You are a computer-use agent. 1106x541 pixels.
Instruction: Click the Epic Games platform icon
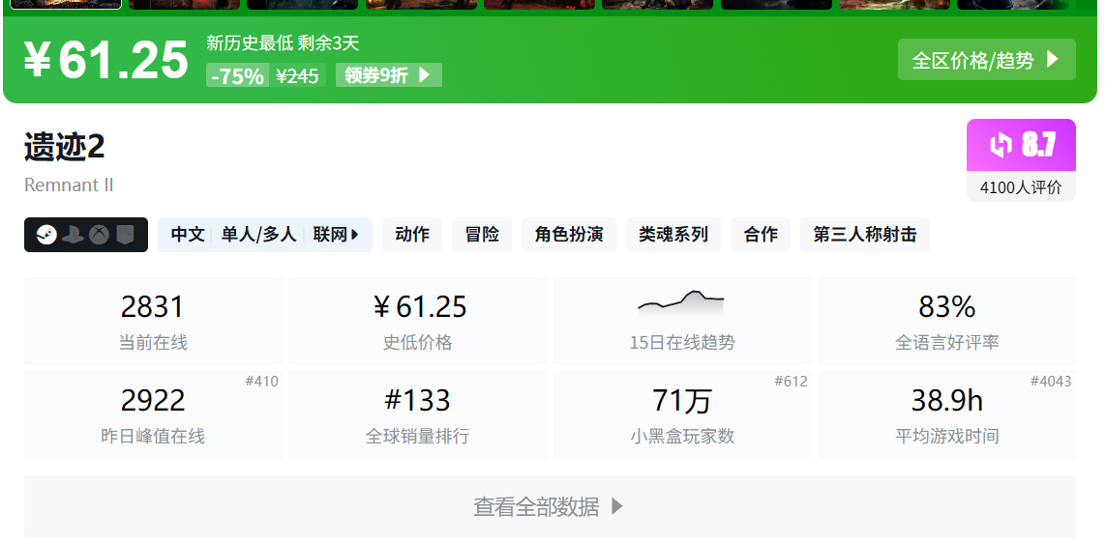click(x=125, y=235)
